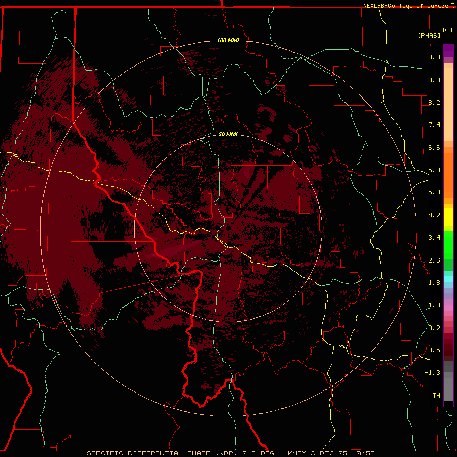Click the 100 NMI range ring label
The image size is (457, 457).
coord(228,40)
